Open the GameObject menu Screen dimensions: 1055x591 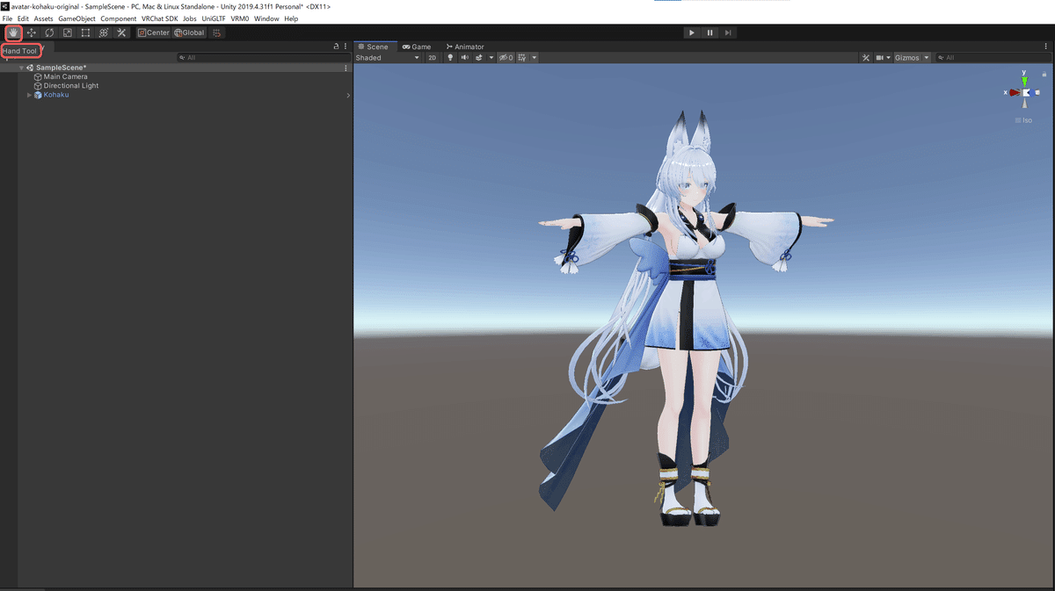click(x=76, y=18)
